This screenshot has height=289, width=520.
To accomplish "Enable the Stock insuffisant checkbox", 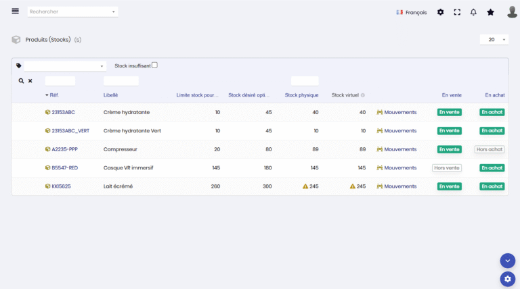I will pyautogui.click(x=154, y=65).
